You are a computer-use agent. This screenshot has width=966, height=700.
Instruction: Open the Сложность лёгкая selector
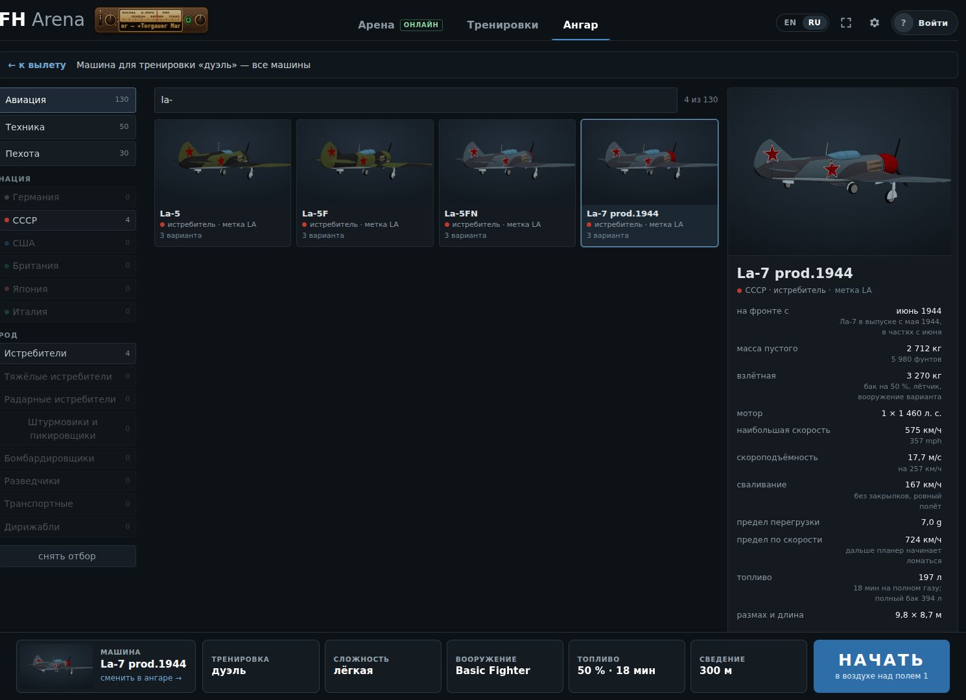click(x=383, y=666)
